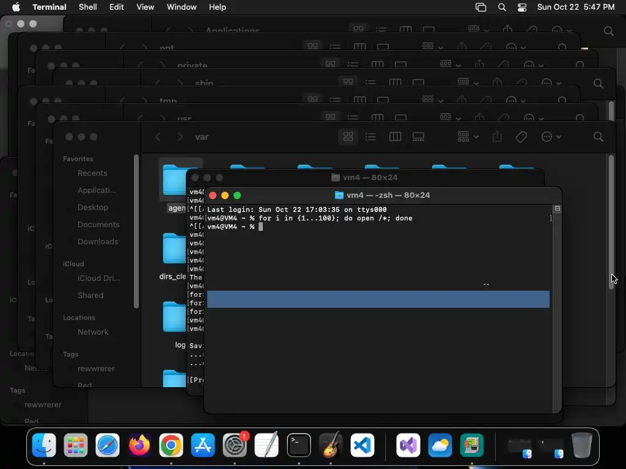Open Group options dropdown in var window

468,137
